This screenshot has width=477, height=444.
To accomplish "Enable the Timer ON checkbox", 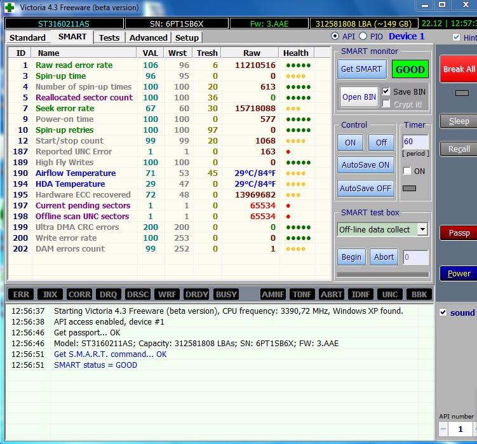I will [x=406, y=171].
